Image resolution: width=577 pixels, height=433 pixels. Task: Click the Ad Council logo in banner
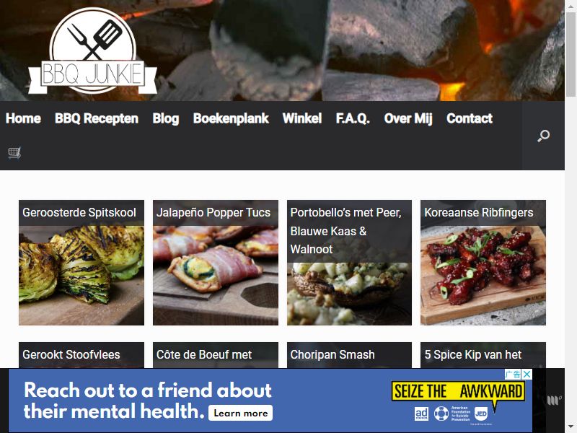(x=421, y=414)
